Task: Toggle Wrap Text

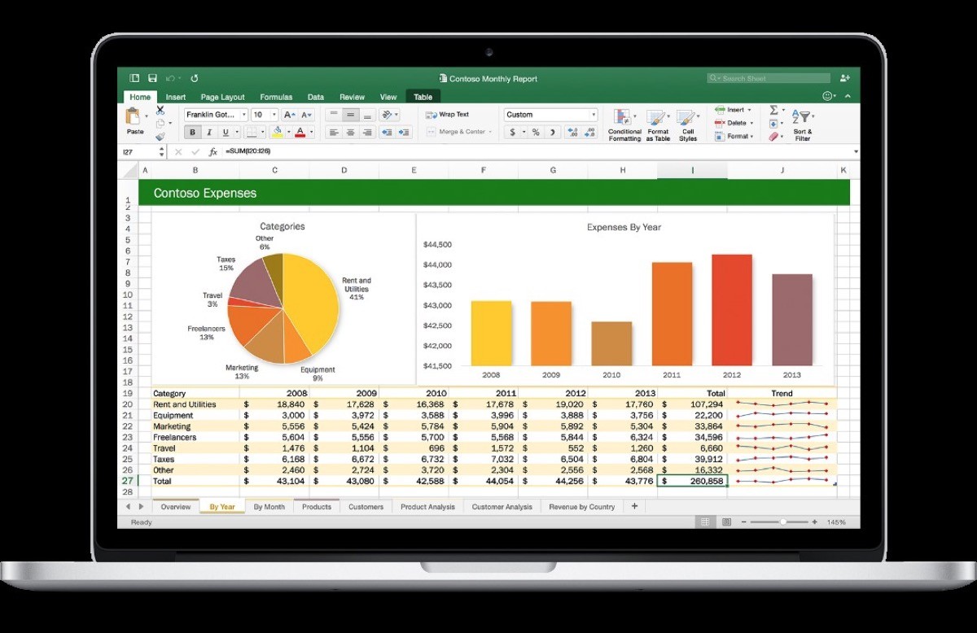Action: click(x=448, y=115)
